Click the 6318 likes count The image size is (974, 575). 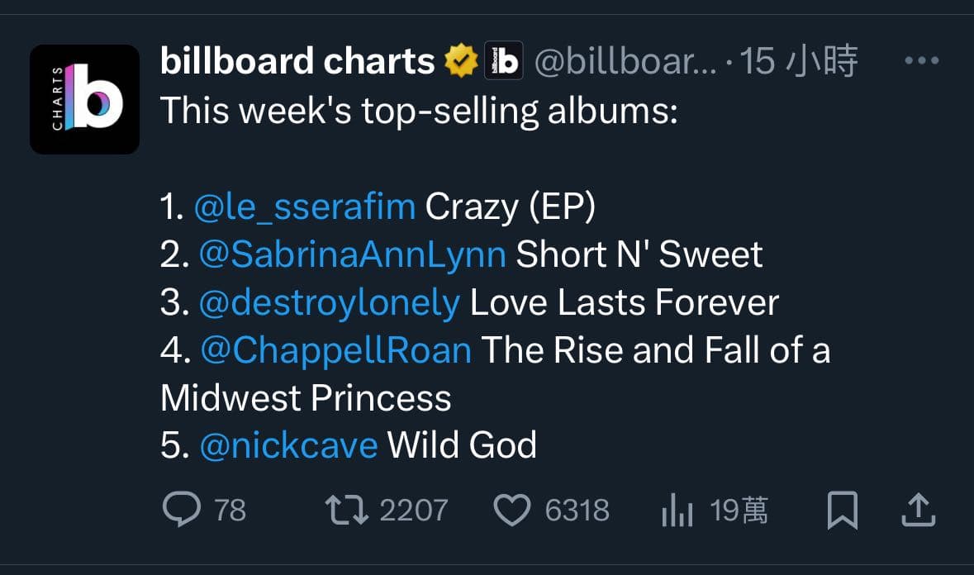(x=577, y=511)
